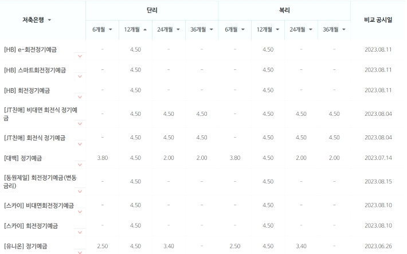
Task: Select [유니온] 정기예금 product name
Action: click(26, 246)
